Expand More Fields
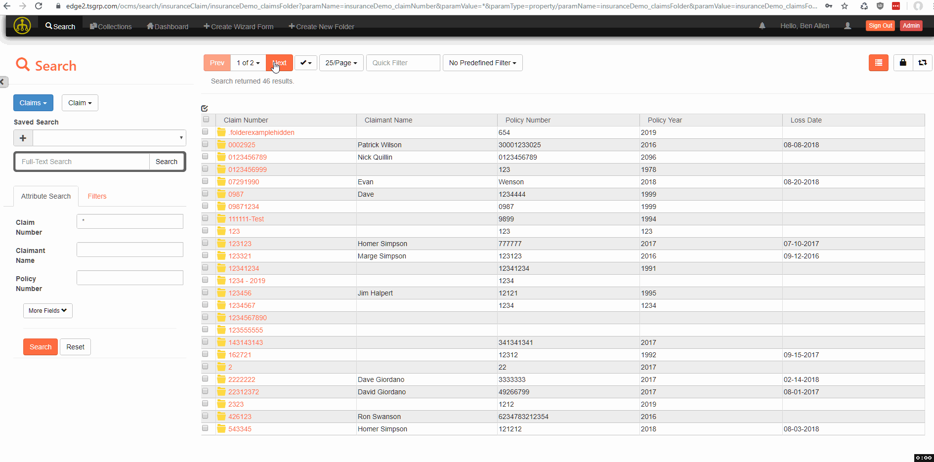 tap(47, 311)
